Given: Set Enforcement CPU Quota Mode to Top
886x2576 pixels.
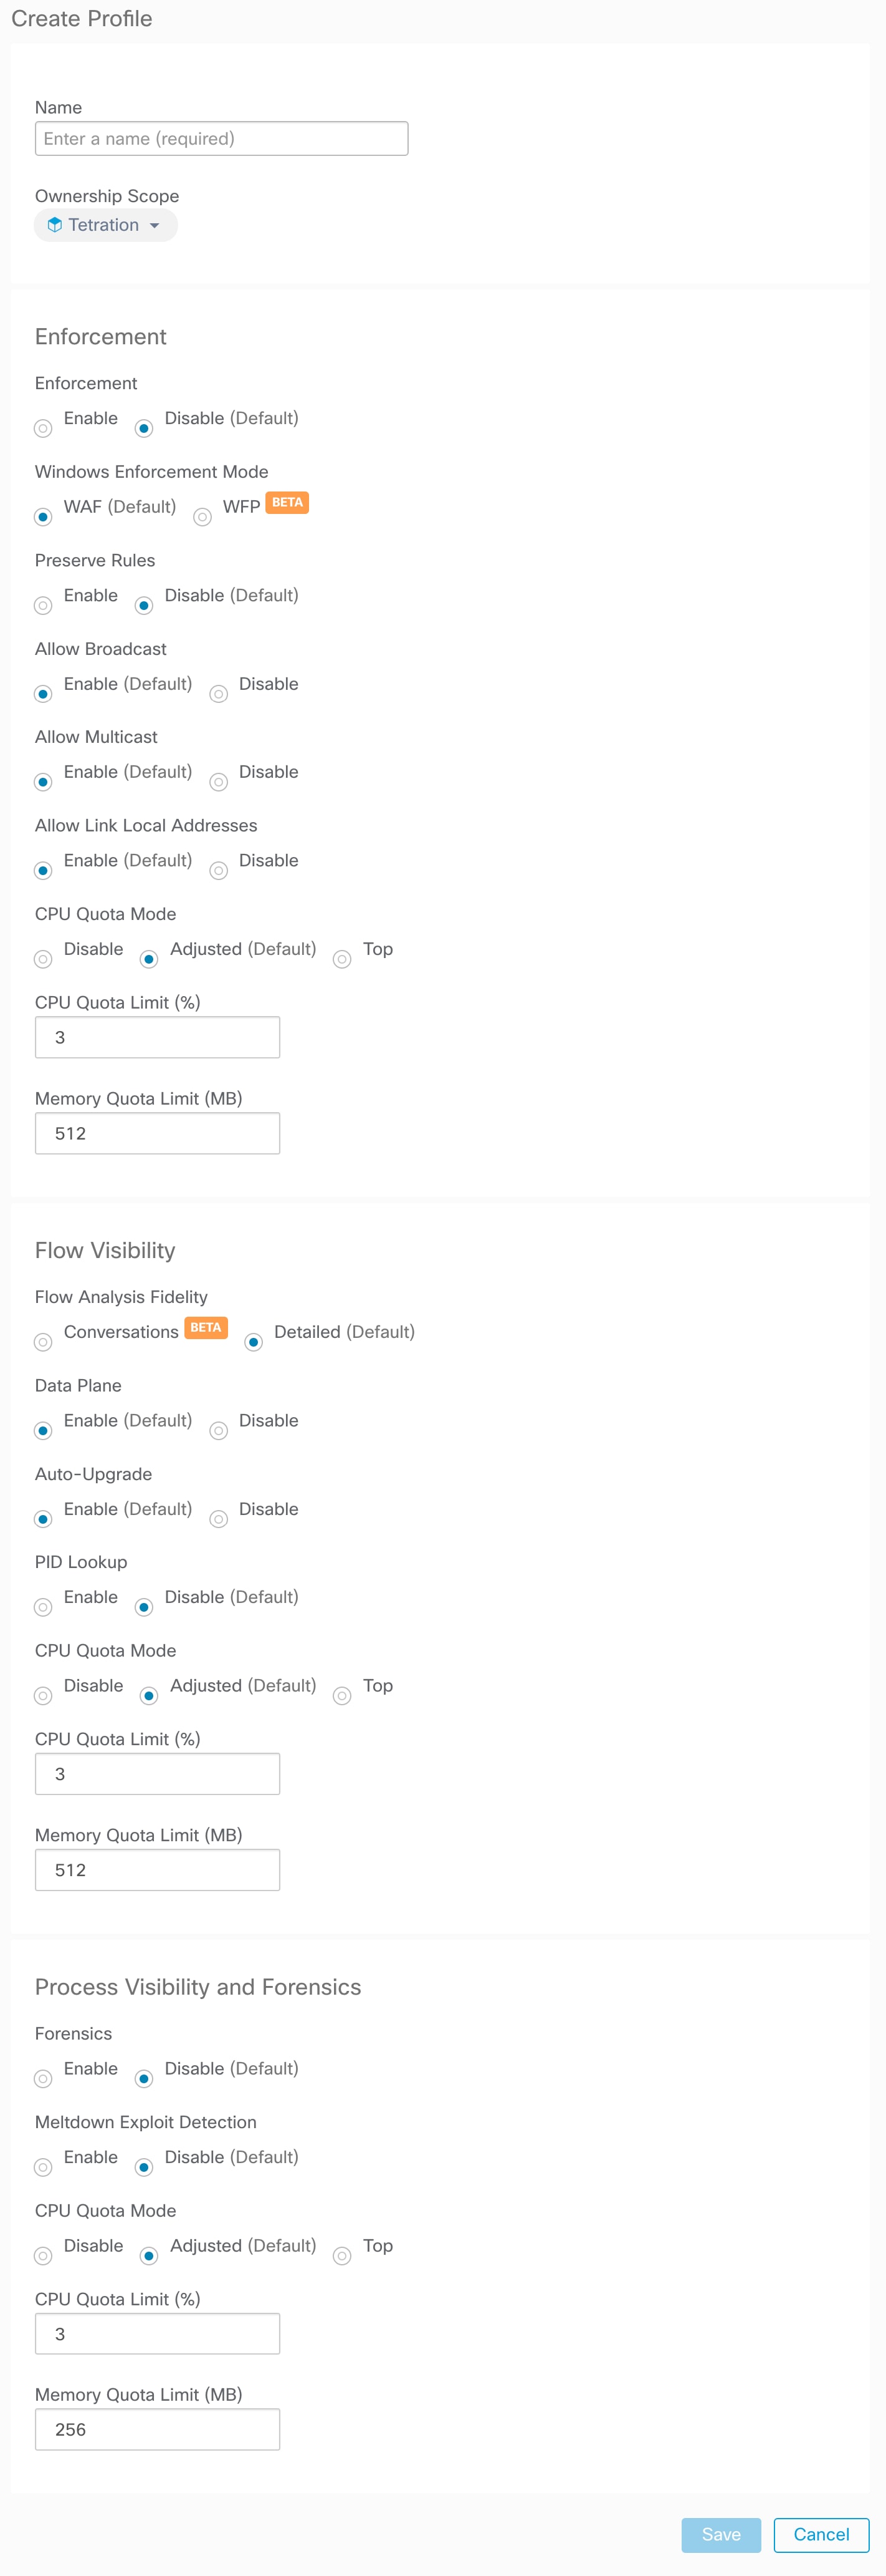Looking at the screenshot, I should click(x=343, y=959).
